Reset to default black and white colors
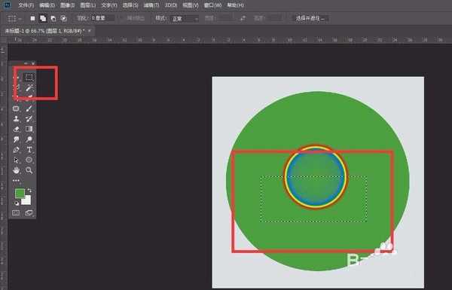The height and width of the screenshot is (290, 452). click(x=17, y=203)
